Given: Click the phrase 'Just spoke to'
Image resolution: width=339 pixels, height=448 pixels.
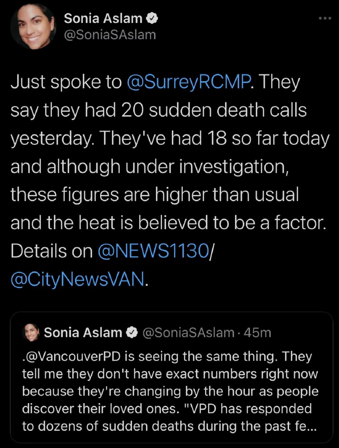Looking at the screenshot, I should point(66,82).
